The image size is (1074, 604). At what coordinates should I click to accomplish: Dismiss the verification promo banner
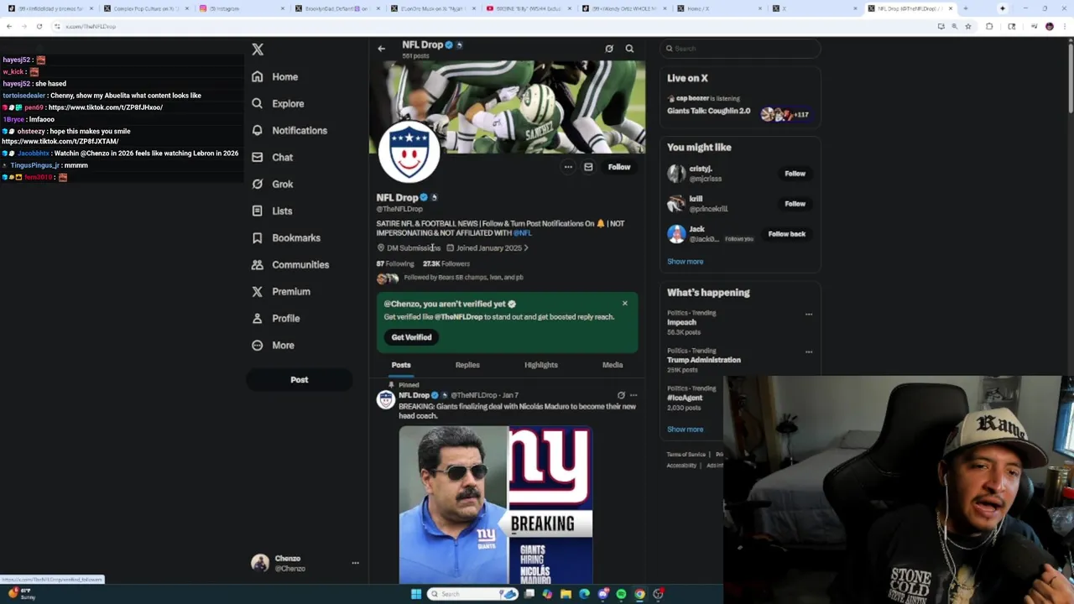[x=624, y=303]
